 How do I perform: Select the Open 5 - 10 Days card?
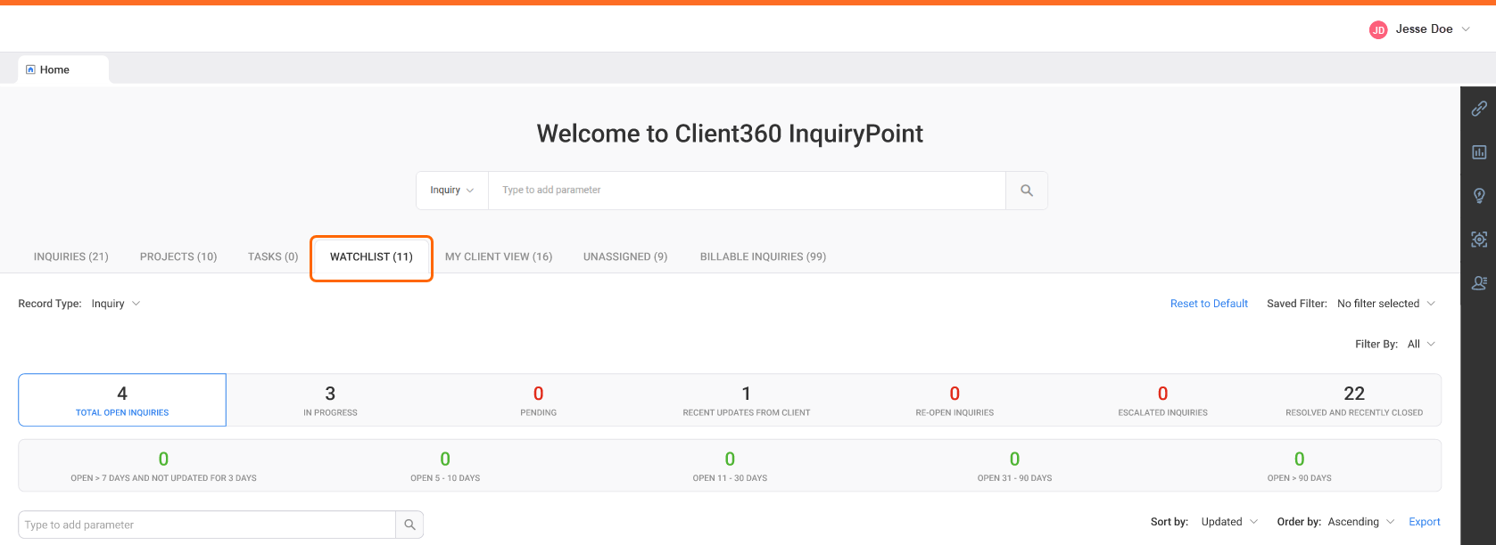445,466
